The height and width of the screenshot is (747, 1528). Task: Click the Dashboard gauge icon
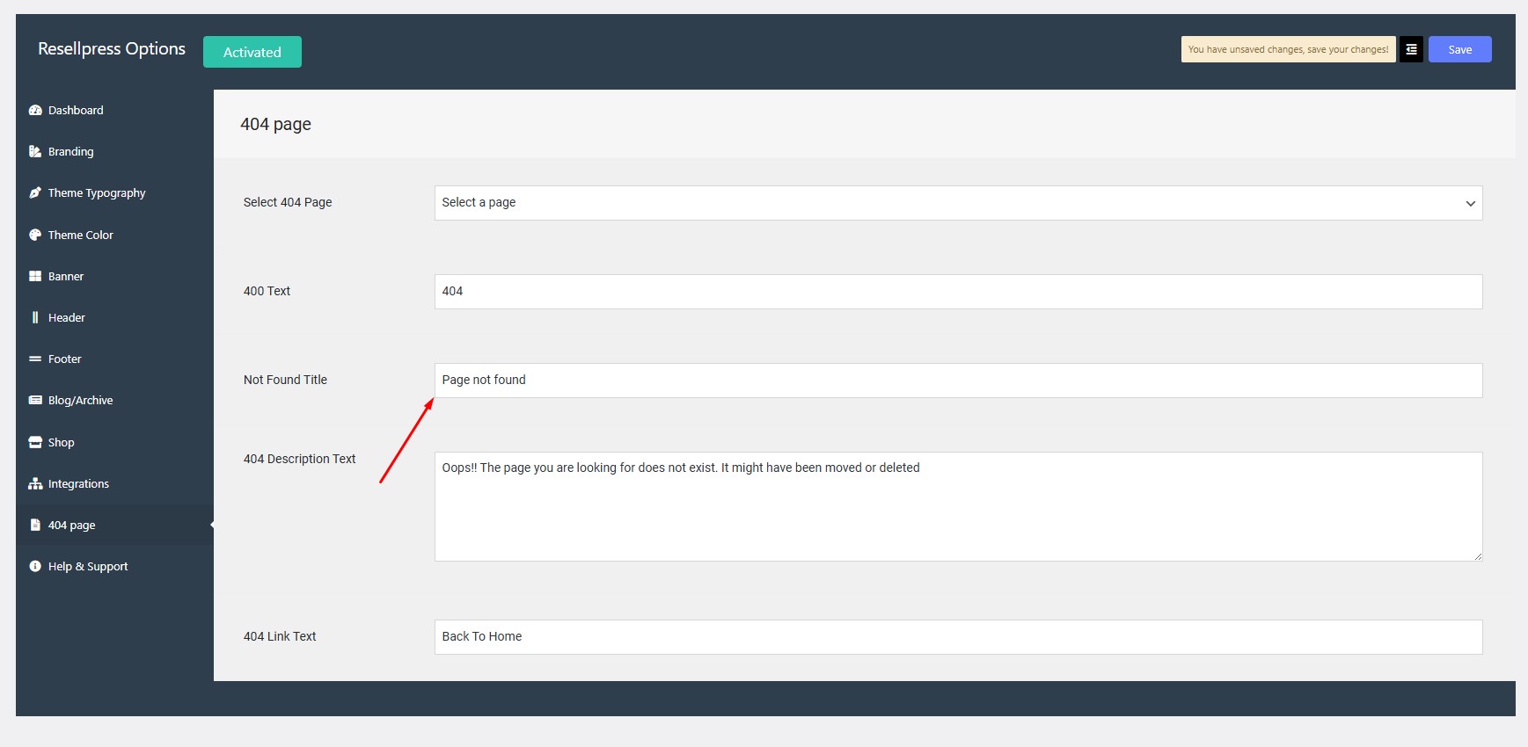pyautogui.click(x=35, y=111)
